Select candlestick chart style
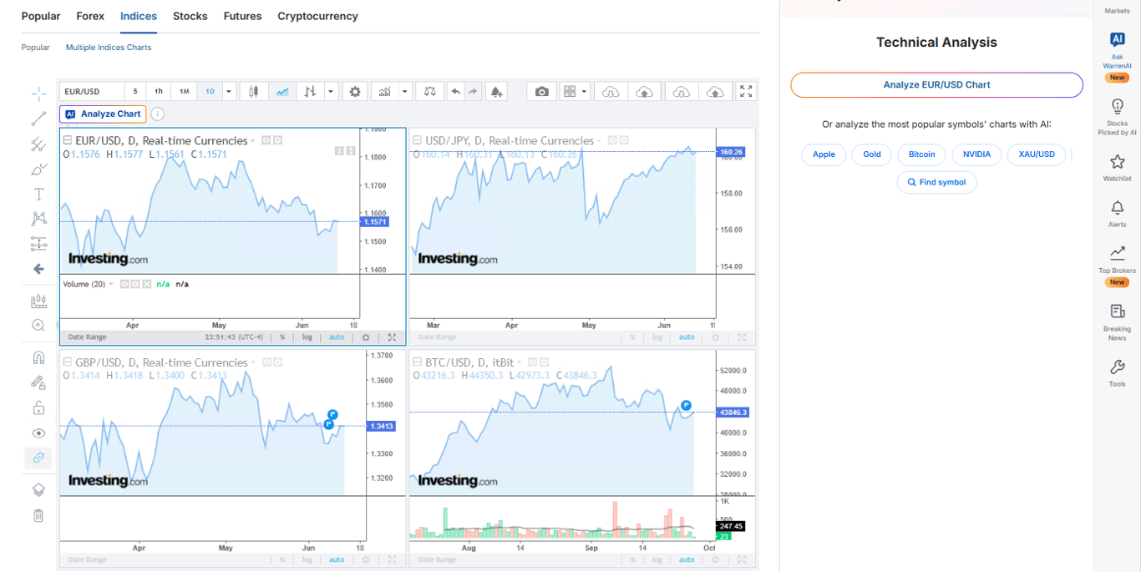The width and height of the screenshot is (1141, 572). [x=255, y=92]
